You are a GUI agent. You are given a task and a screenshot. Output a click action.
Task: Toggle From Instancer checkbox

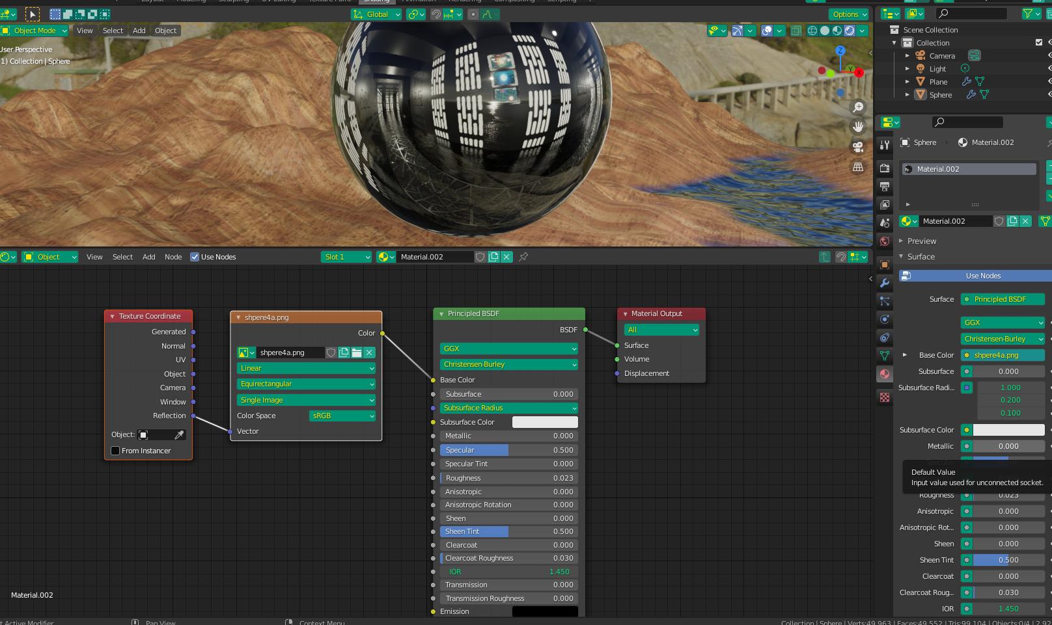(115, 451)
